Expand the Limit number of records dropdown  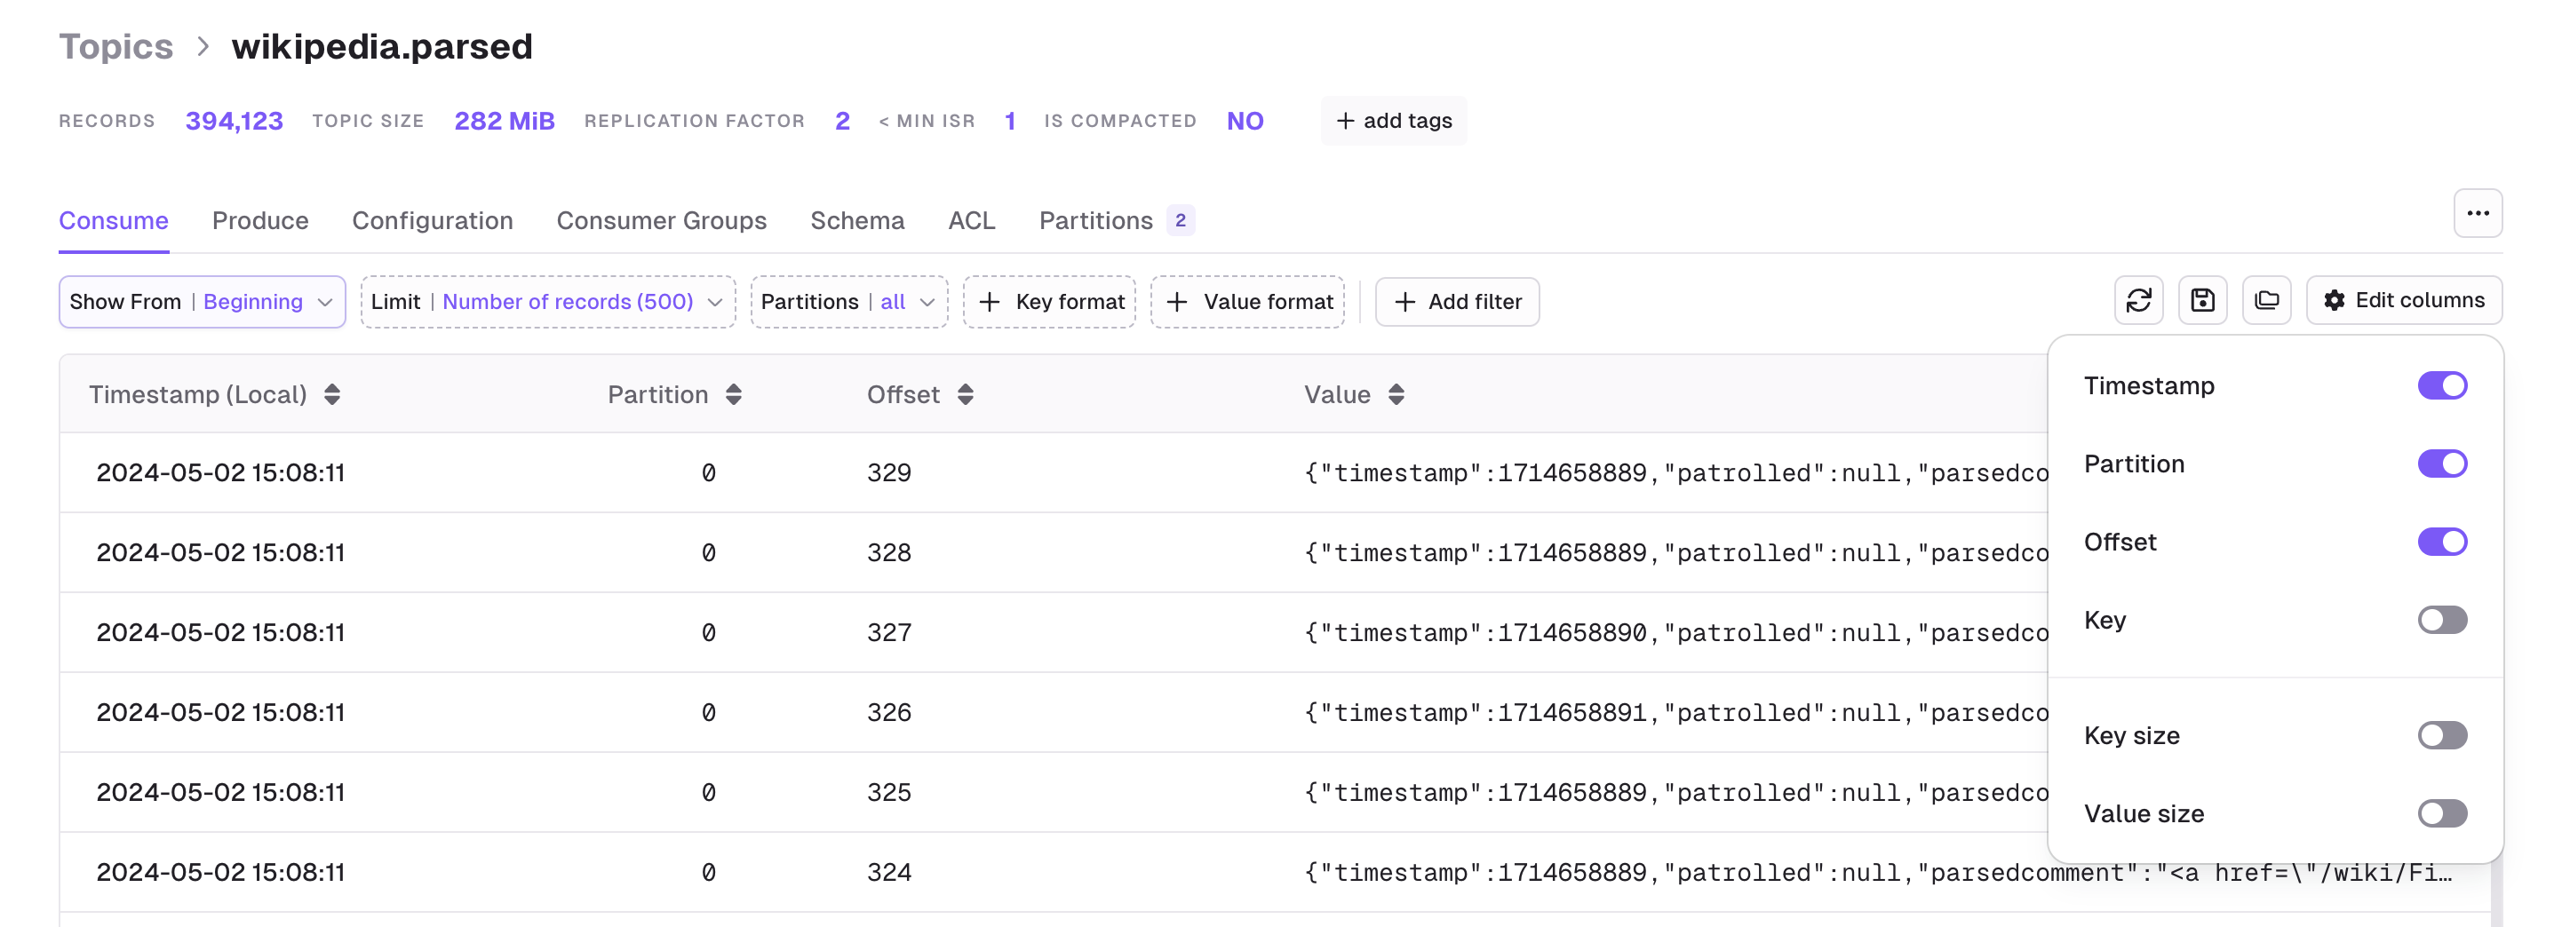tap(548, 302)
